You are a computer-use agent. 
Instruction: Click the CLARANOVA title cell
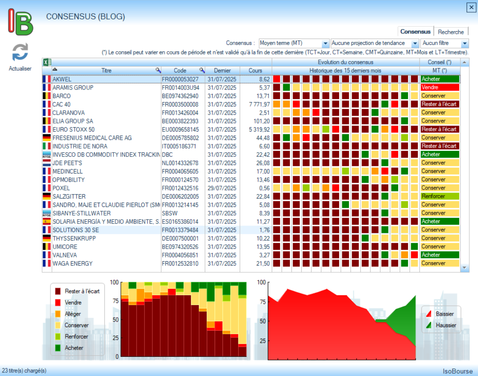[106, 113]
